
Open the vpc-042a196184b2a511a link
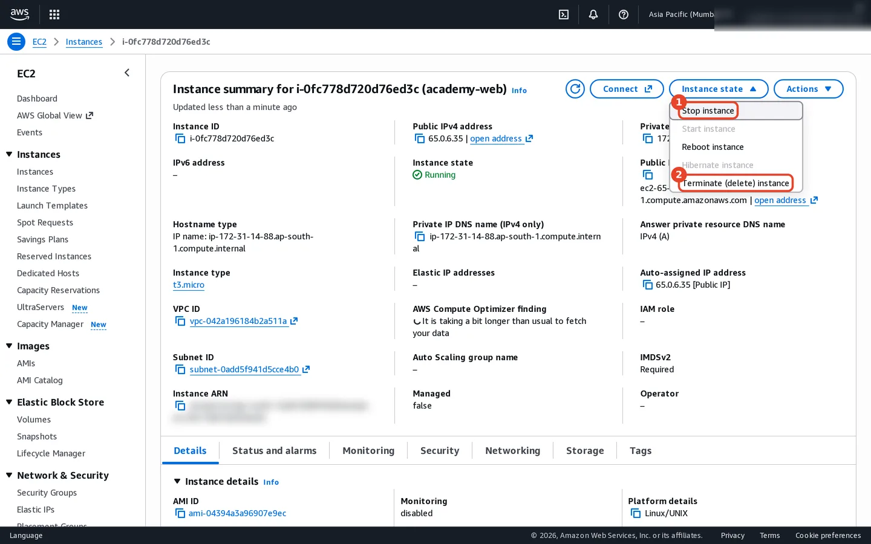coord(238,321)
